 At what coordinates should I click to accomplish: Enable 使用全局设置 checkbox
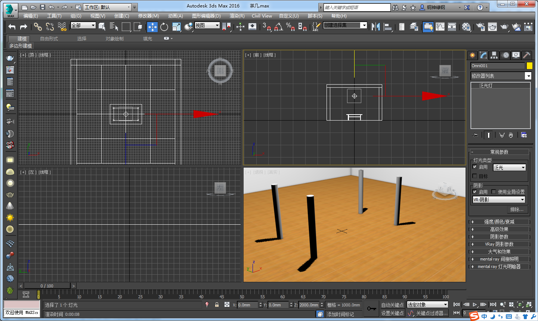point(494,191)
